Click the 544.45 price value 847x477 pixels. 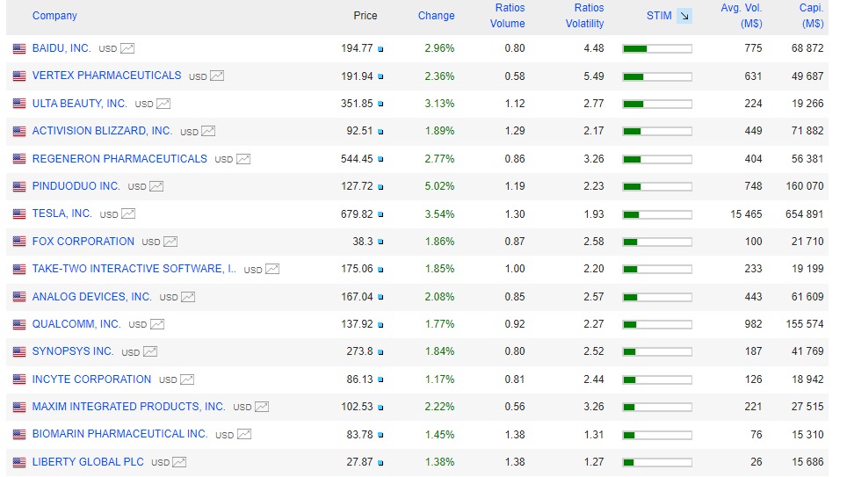pos(357,159)
